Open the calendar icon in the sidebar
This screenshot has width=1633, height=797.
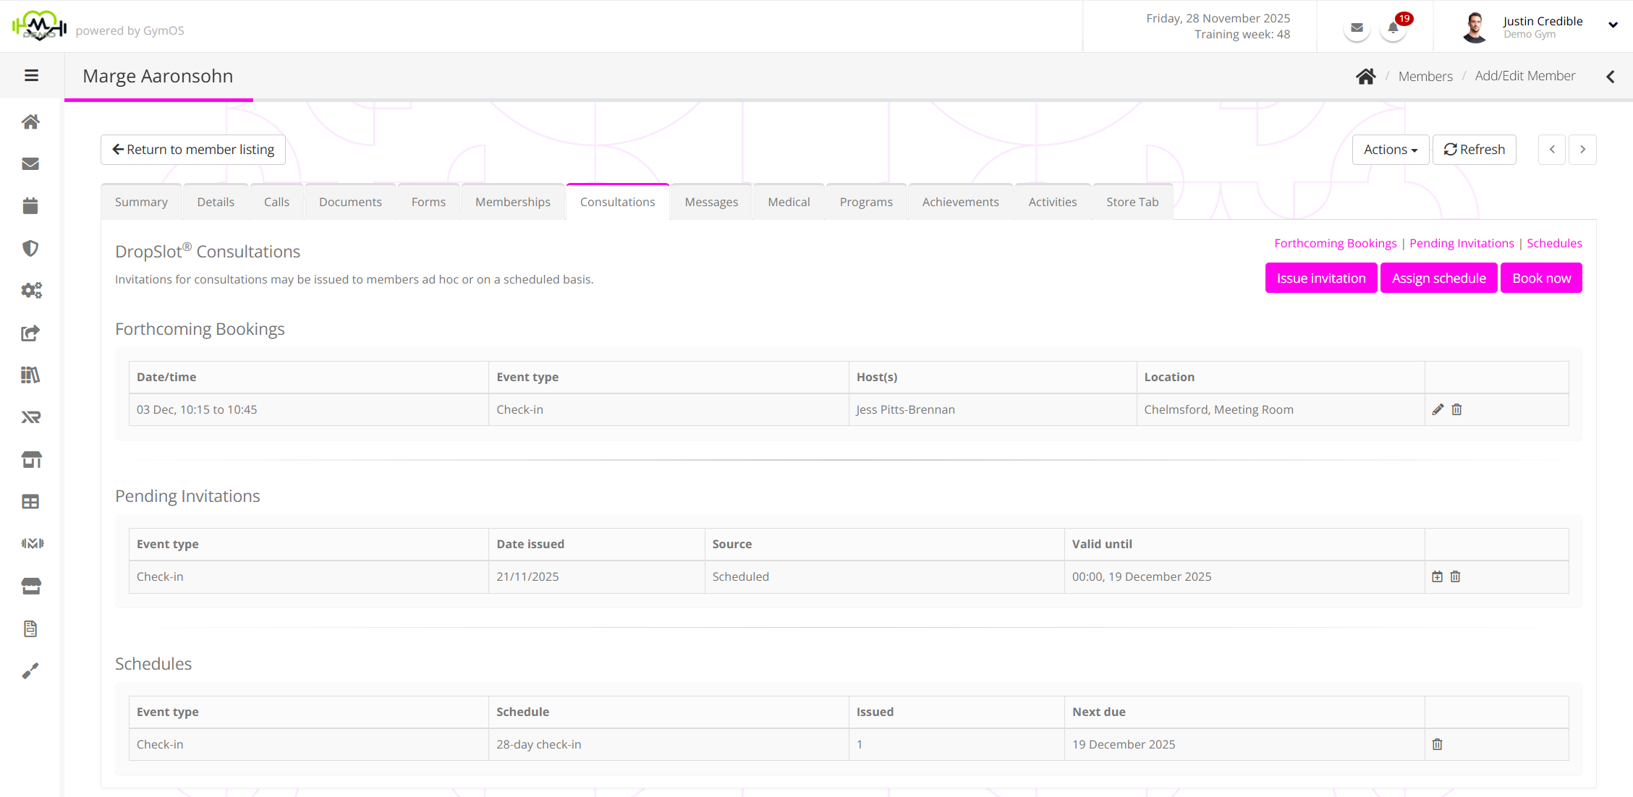point(30,206)
